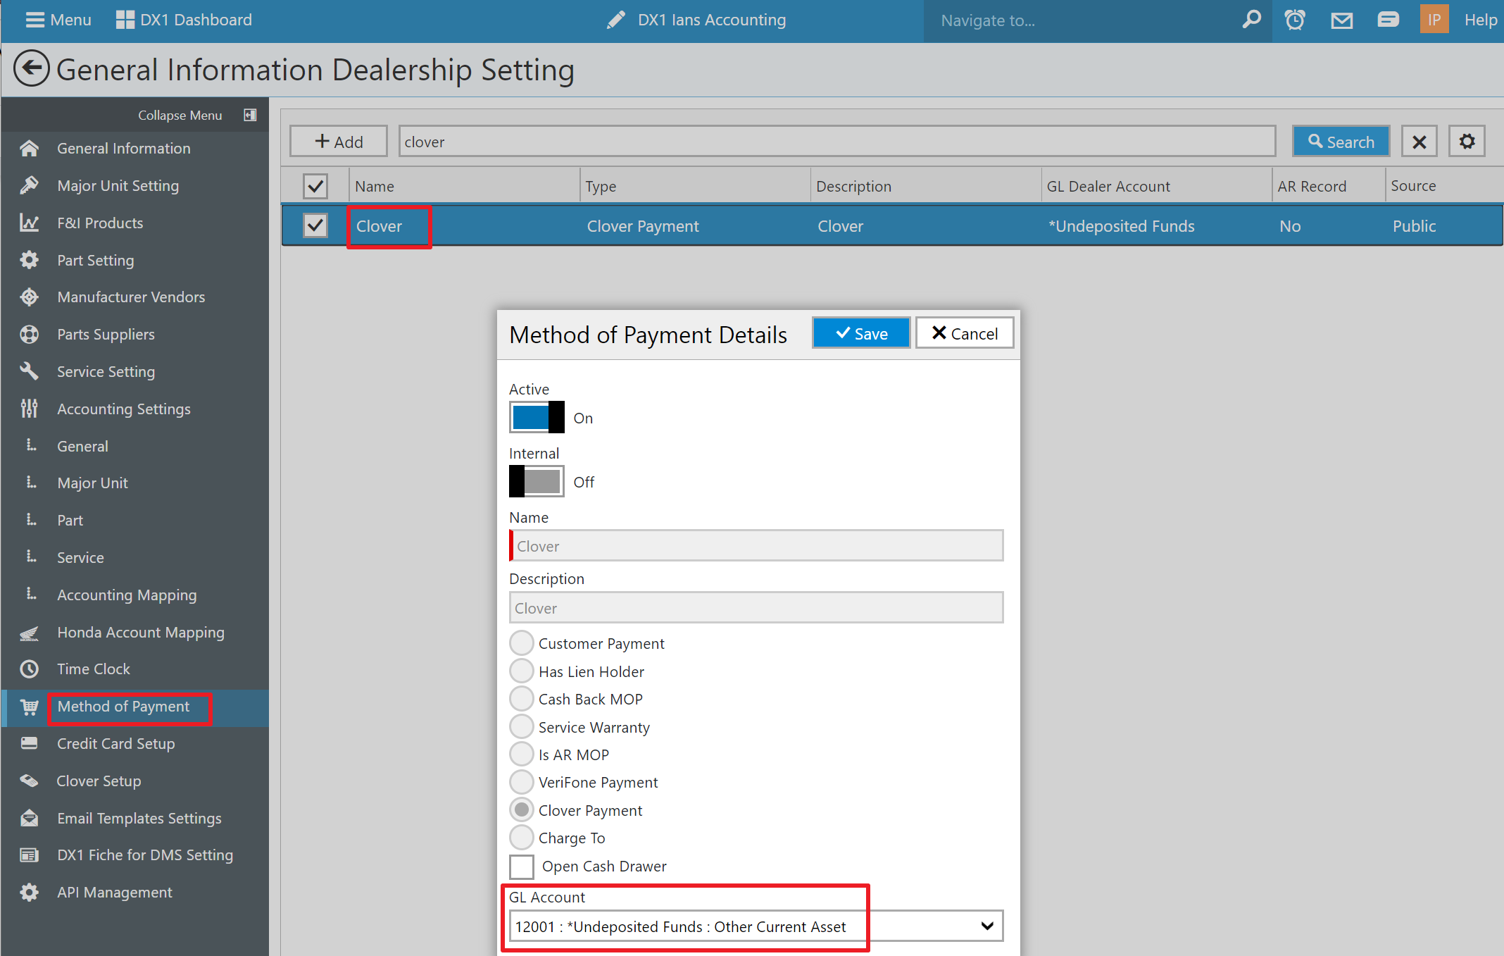Screen dimensions: 1504x956
Task: Toggle the Active switch off
Action: coord(537,417)
